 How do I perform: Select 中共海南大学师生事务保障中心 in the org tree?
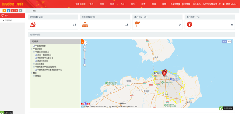tap(49, 70)
